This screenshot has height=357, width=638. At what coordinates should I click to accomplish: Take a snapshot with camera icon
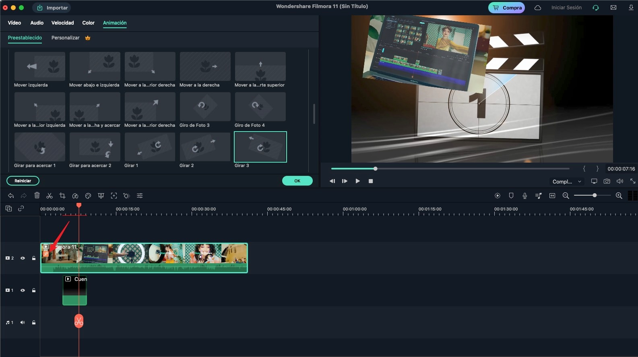(x=607, y=181)
